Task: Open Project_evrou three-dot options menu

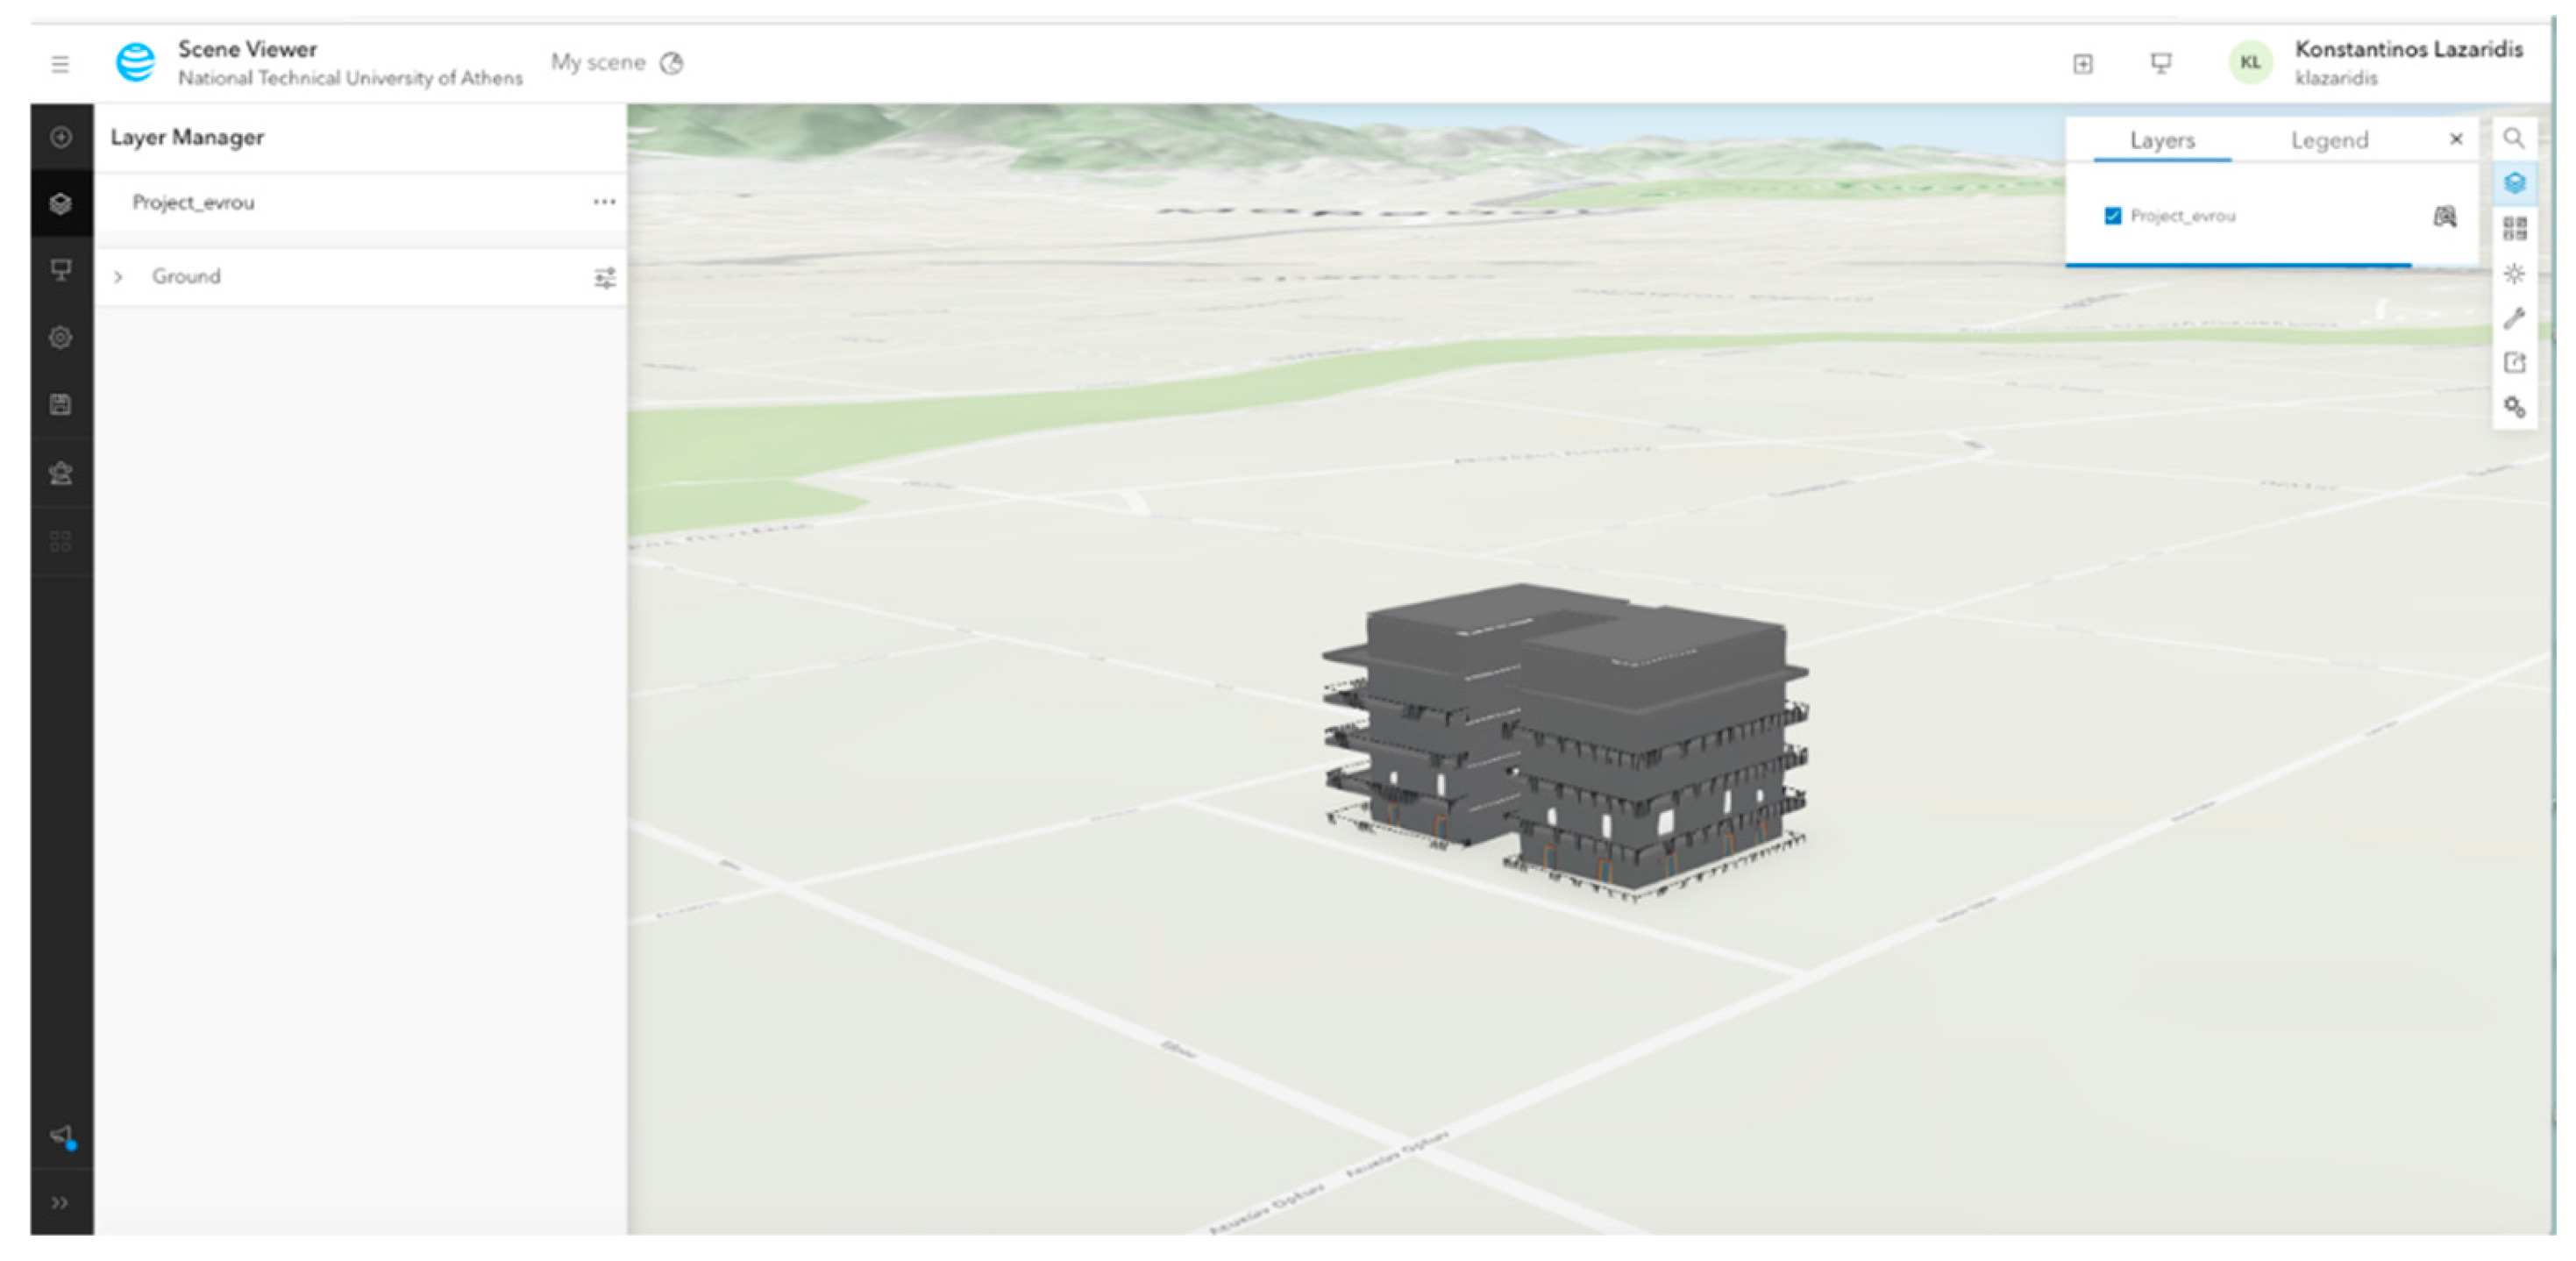Action: pyautogui.click(x=604, y=202)
